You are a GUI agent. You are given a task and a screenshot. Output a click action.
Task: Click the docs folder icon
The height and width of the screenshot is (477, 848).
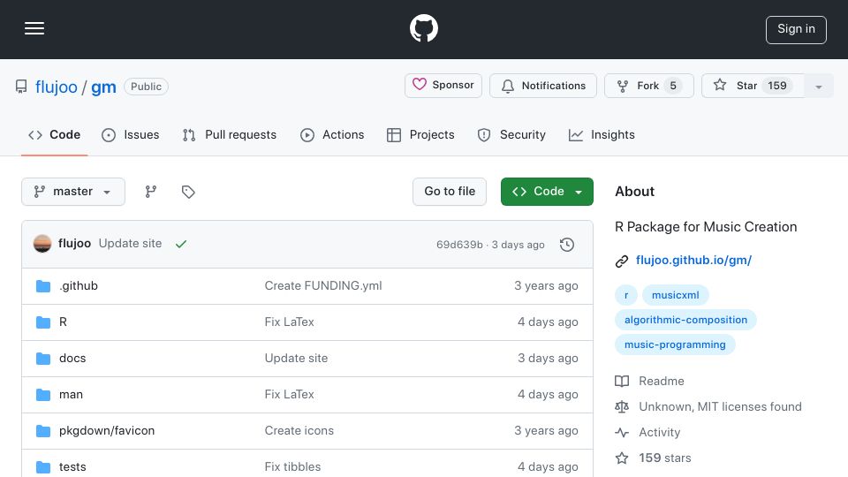pyautogui.click(x=43, y=359)
